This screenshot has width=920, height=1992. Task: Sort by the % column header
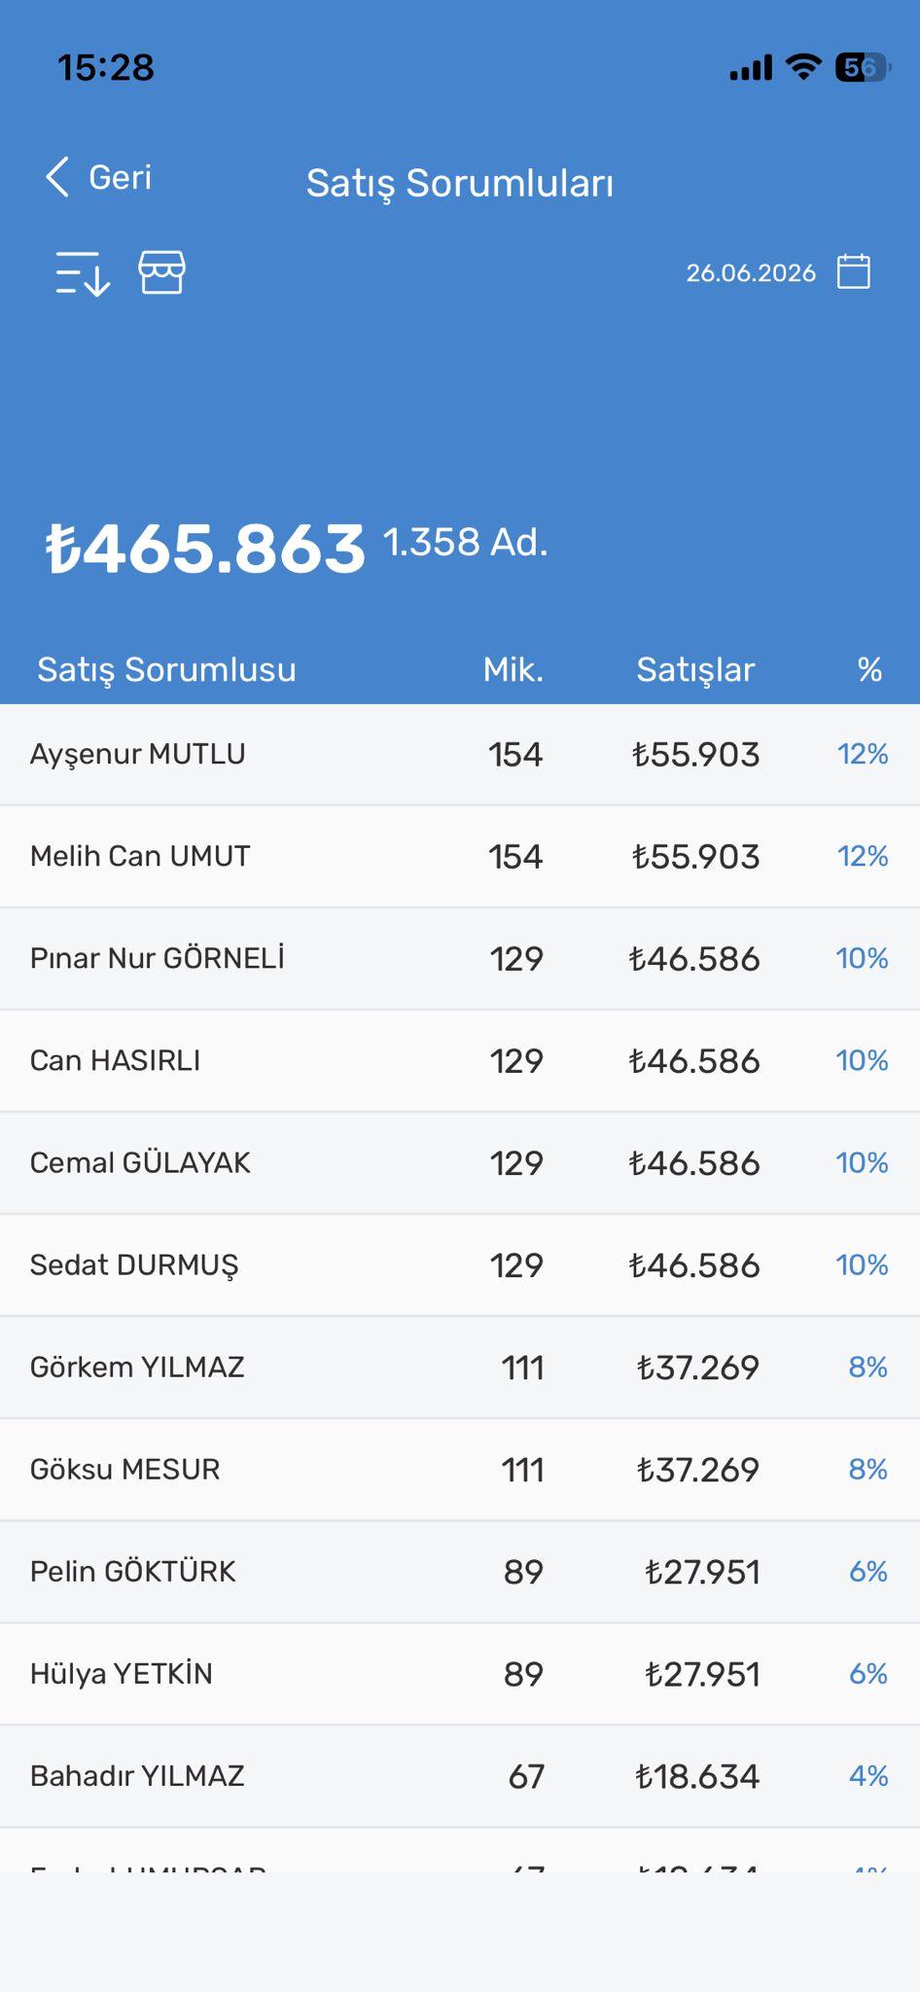(x=869, y=669)
